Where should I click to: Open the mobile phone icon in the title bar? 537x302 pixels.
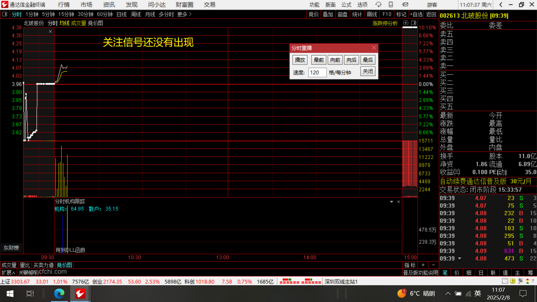391,4
